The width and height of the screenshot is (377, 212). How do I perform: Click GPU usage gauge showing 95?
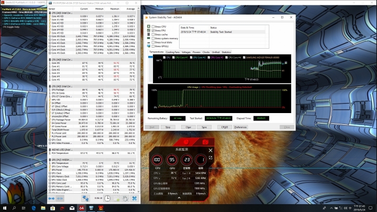coord(172,160)
